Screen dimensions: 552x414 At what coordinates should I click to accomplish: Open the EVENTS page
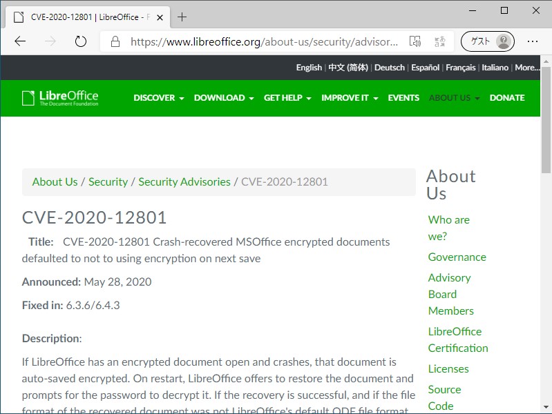(403, 98)
